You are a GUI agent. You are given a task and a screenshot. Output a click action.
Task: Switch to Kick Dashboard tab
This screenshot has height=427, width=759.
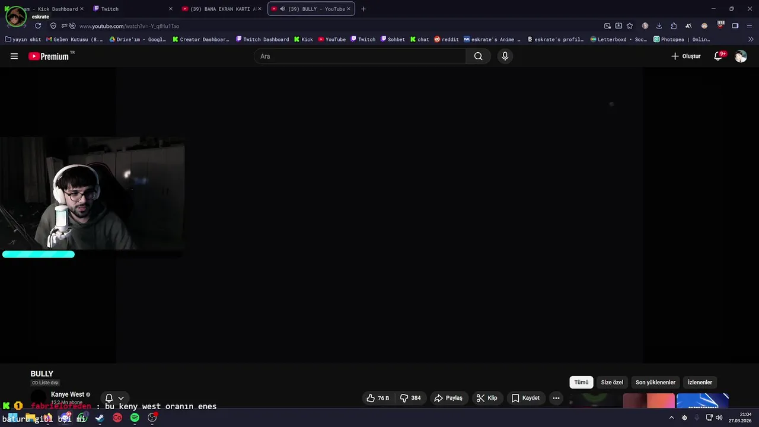45,9
